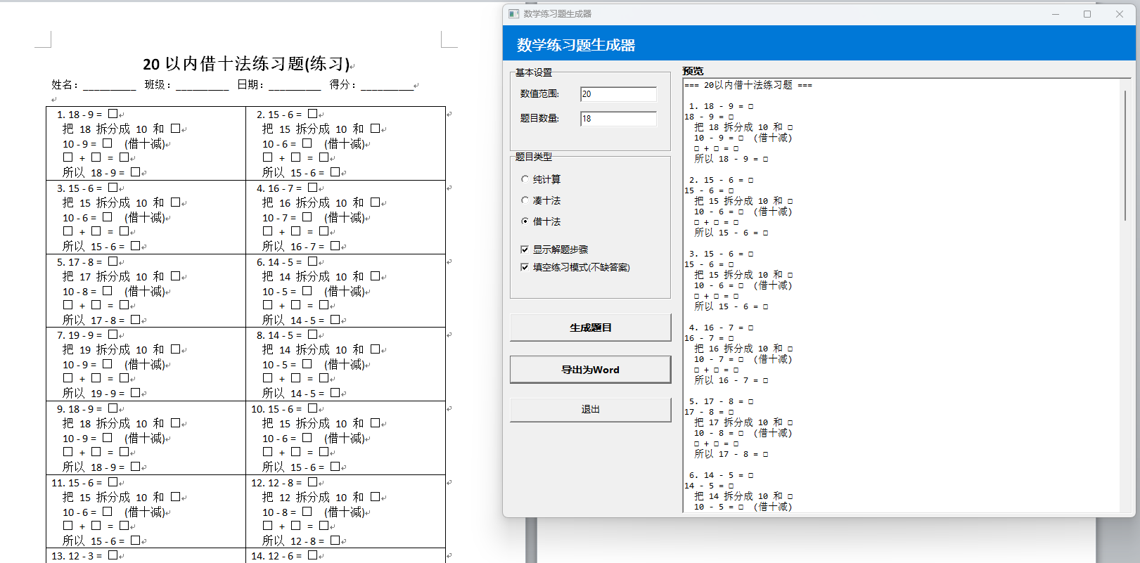Click the 生成题目 button

coord(590,328)
